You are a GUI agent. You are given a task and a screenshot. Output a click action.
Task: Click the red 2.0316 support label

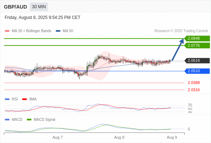pyautogui.click(x=193, y=90)
